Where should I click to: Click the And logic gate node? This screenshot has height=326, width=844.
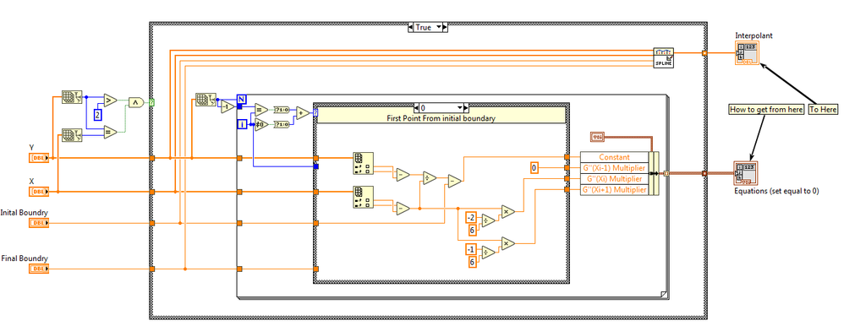136,102
